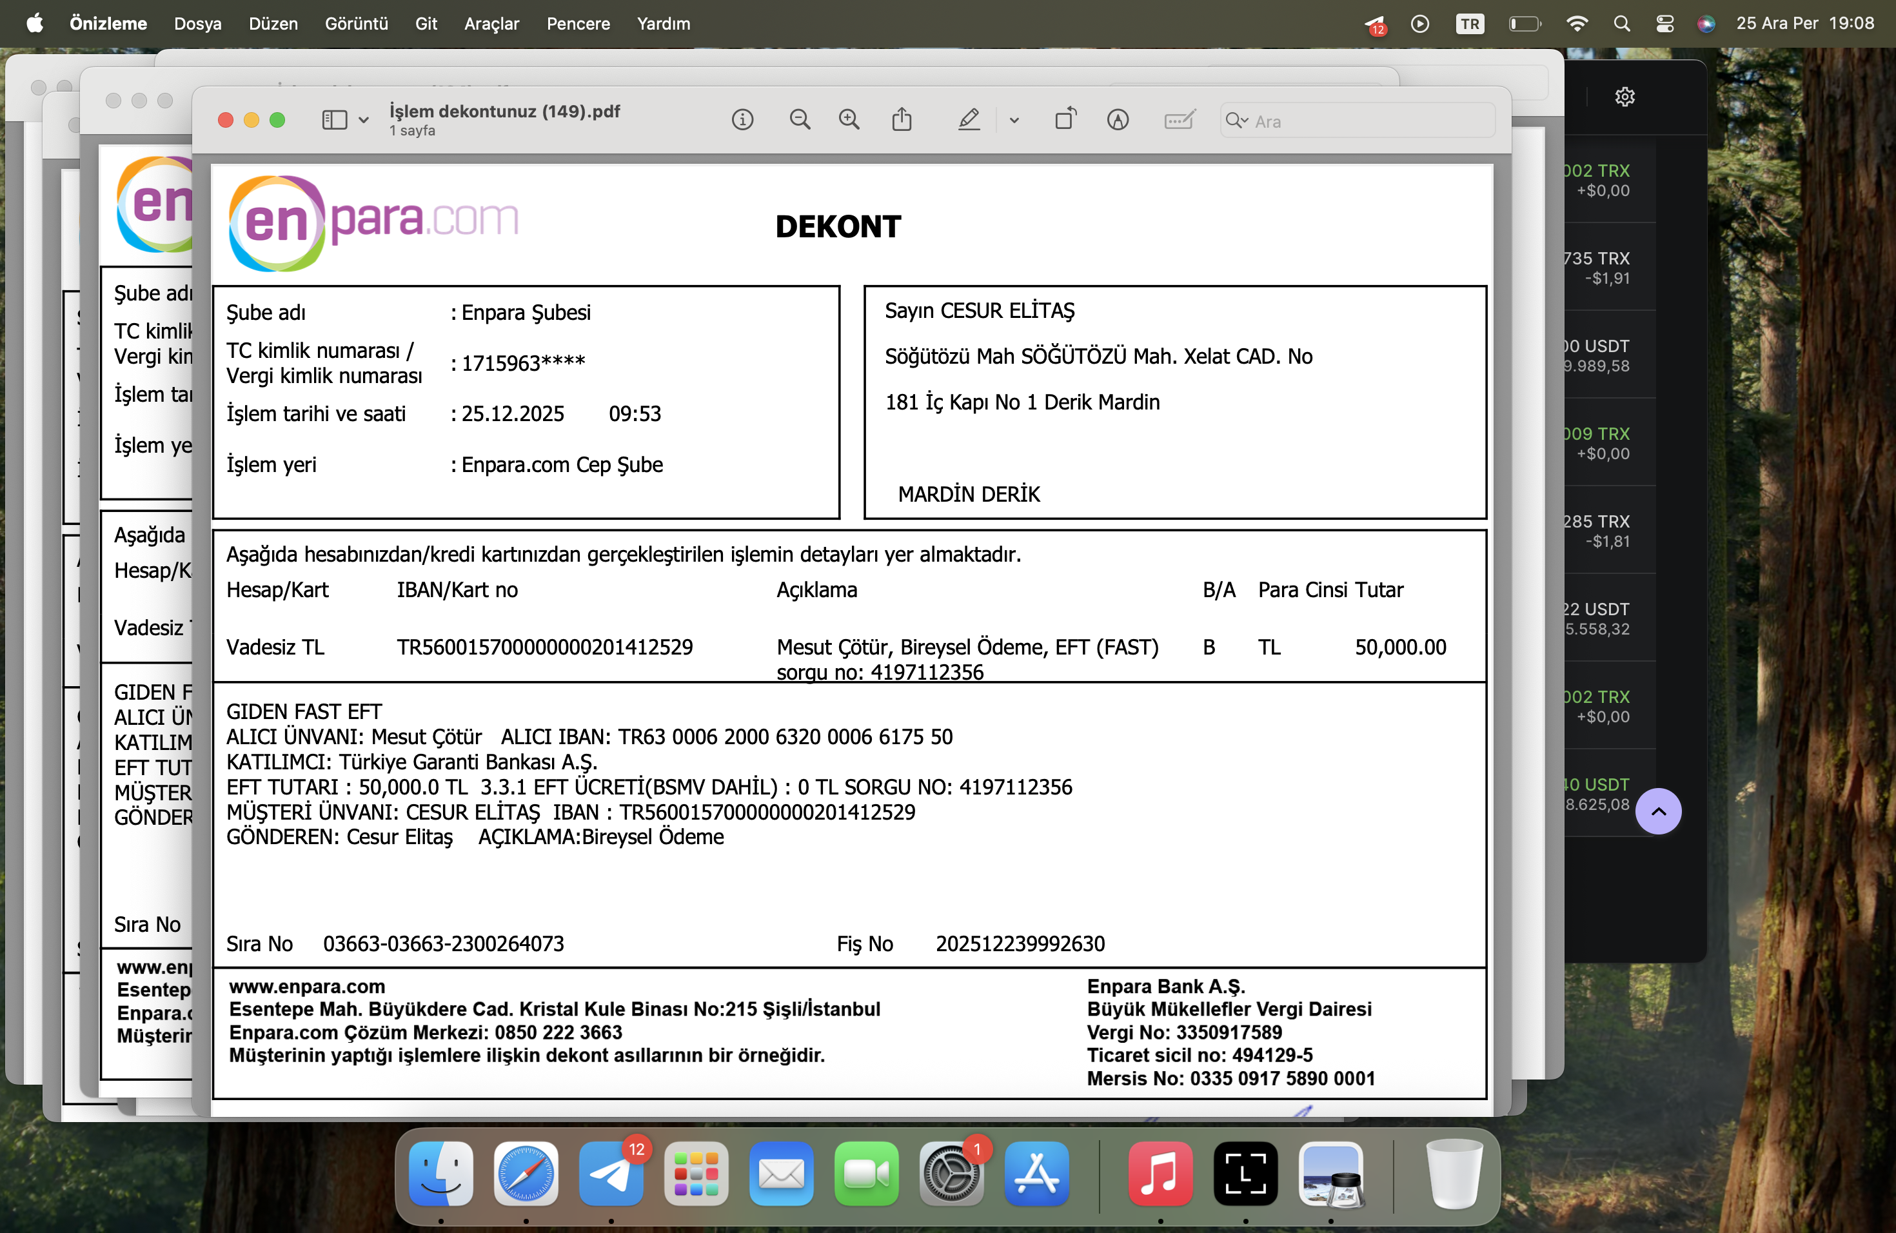The image size is (1896, 1233).
Task: Open the Dosya menu
Action: click(x=197, y=23)
